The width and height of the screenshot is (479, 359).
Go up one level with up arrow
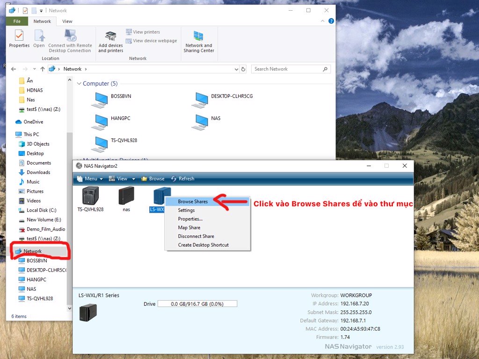[43, 69]
